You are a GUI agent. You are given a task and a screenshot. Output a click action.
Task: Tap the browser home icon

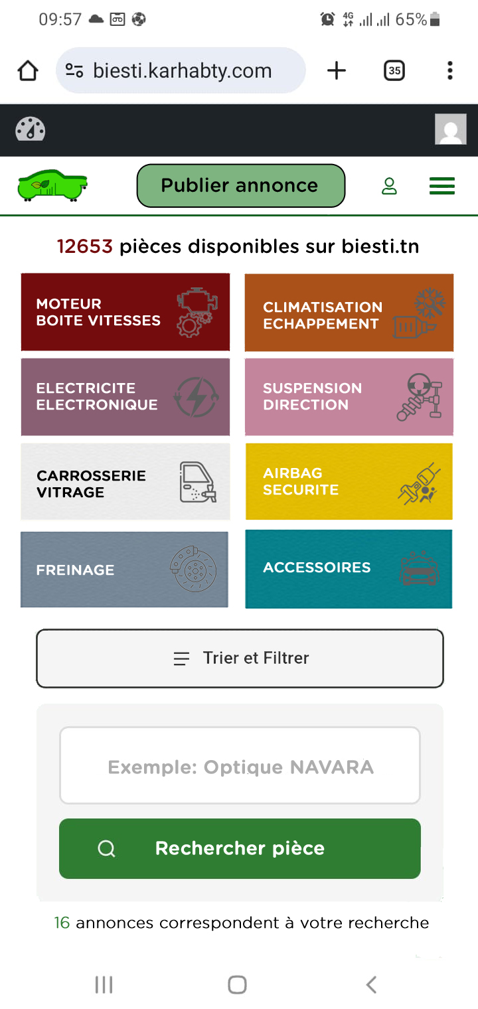pos(28,70)
